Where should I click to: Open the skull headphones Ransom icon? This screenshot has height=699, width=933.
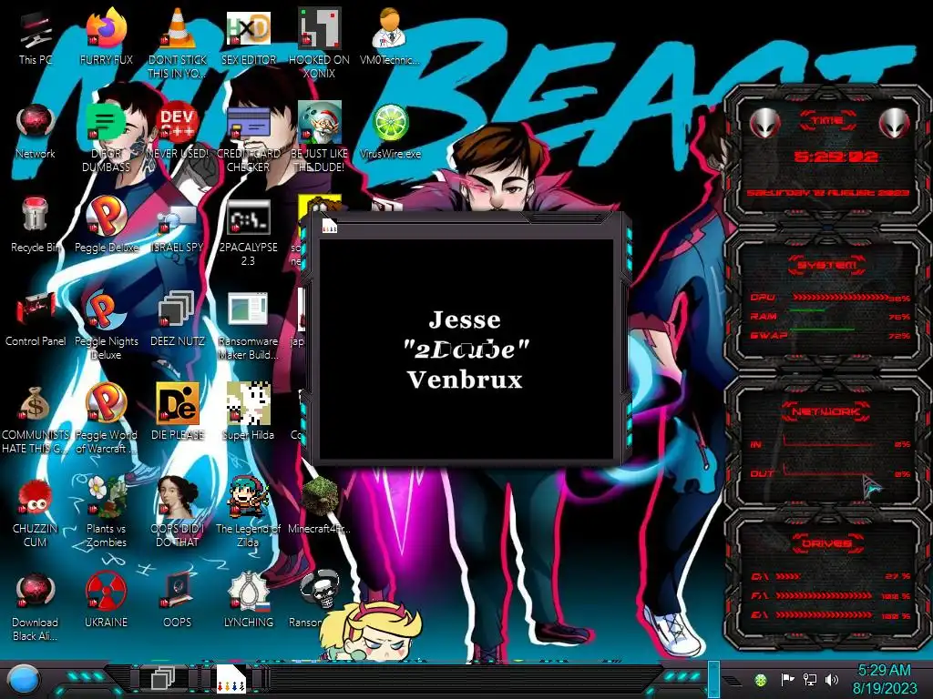[320, 590]
